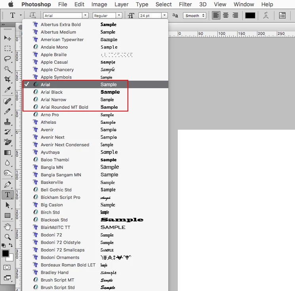Select the Clone Stamp tool
Screen dimensions: 295x291
point(8,122)
